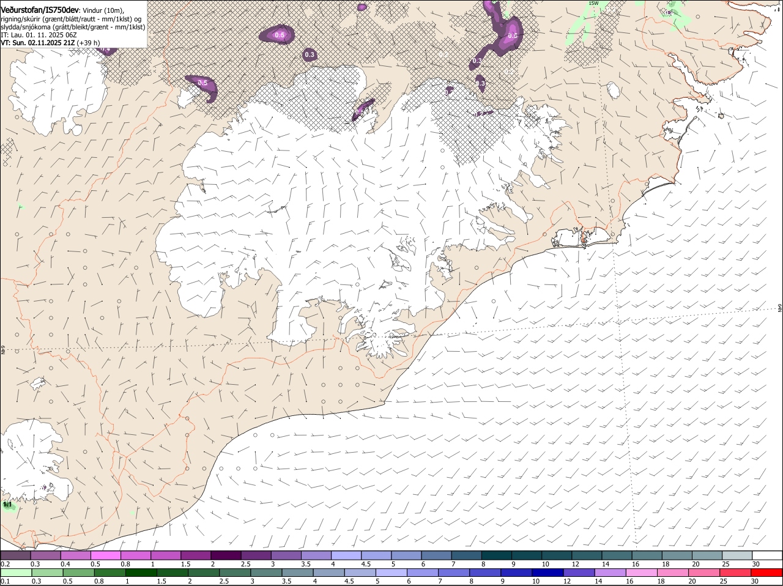Select the darkest purple 2–2.5 snow swatch
783x586 pixels.
click(226, 555)
